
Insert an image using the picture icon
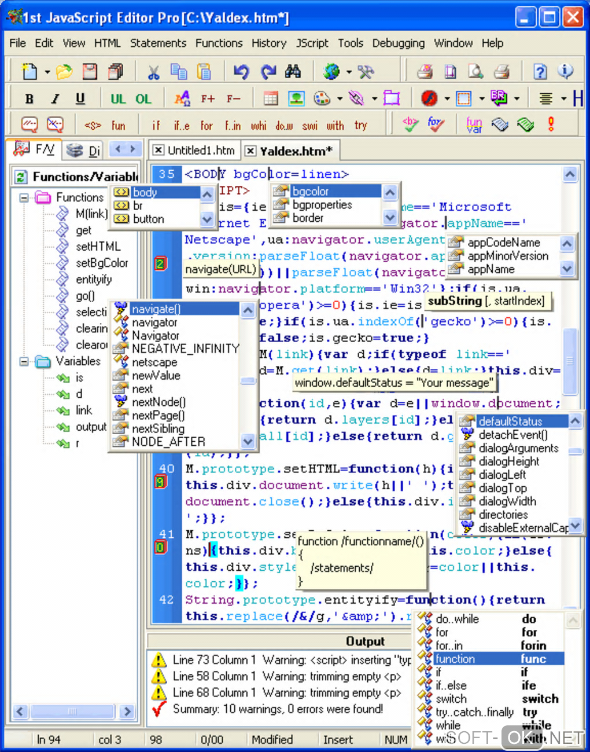click(x=296, y=98)
